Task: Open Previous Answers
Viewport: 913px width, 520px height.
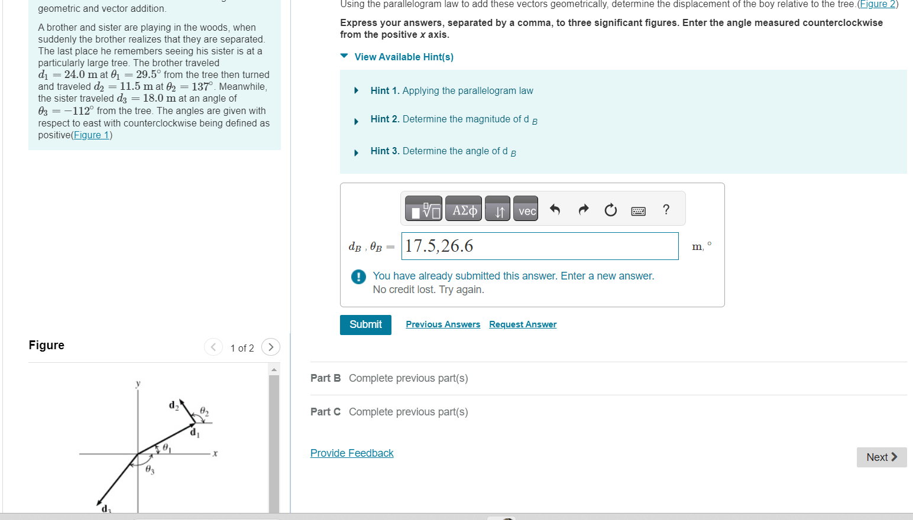Action: tap(443, 324)
